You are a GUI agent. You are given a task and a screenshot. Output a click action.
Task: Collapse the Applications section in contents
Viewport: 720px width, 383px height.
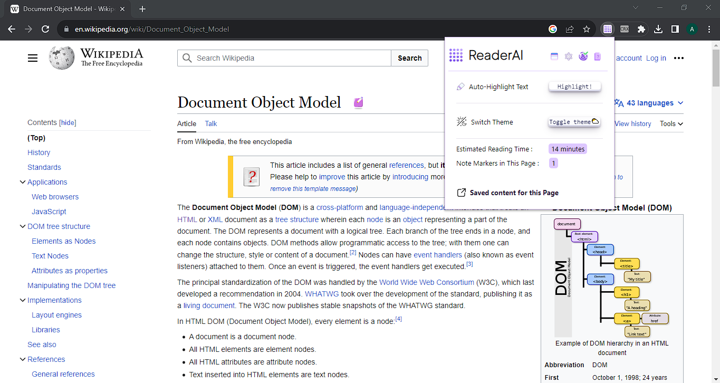click(x=23, y=182)
